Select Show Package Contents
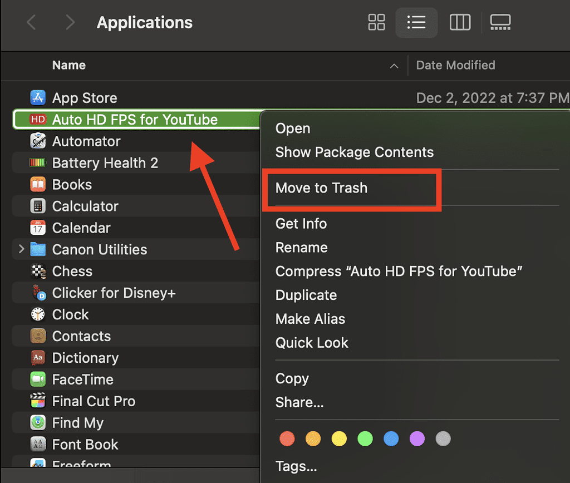 [354, 151]
